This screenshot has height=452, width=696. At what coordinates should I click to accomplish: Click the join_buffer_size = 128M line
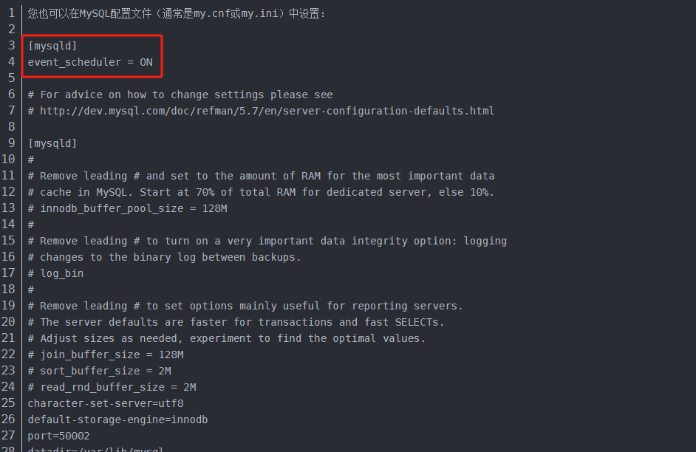point(106,355)
